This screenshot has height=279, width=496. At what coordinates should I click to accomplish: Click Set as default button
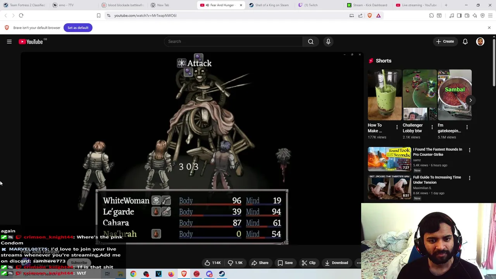(78, 28)
